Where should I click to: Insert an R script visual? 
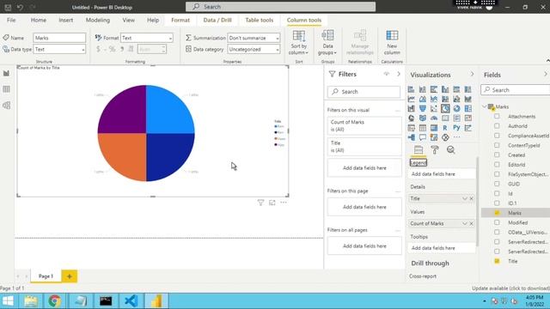[445, 128]
